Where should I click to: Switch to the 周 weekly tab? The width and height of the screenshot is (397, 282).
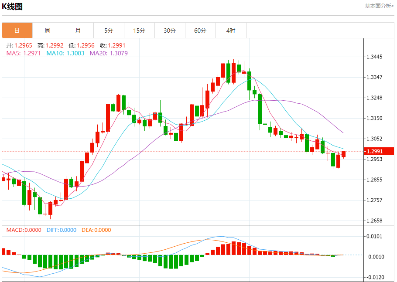click(x=48, y=31)
